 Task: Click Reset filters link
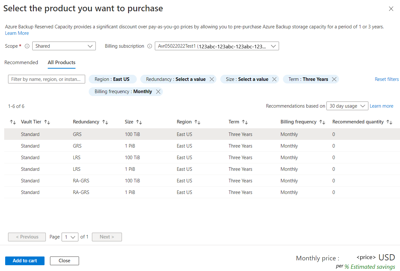click(x=387, y=79)
